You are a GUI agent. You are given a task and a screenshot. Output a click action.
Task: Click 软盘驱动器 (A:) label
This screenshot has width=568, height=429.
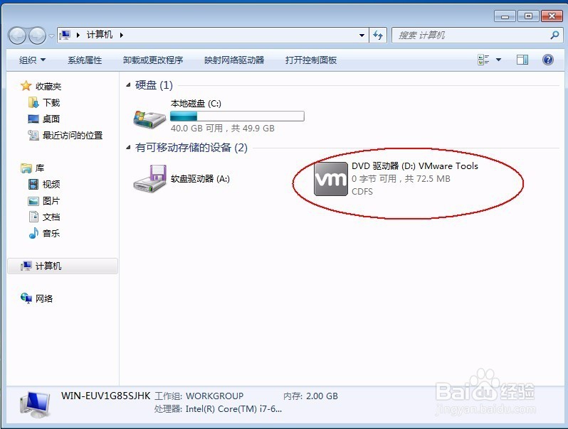(x=200, y=179)
